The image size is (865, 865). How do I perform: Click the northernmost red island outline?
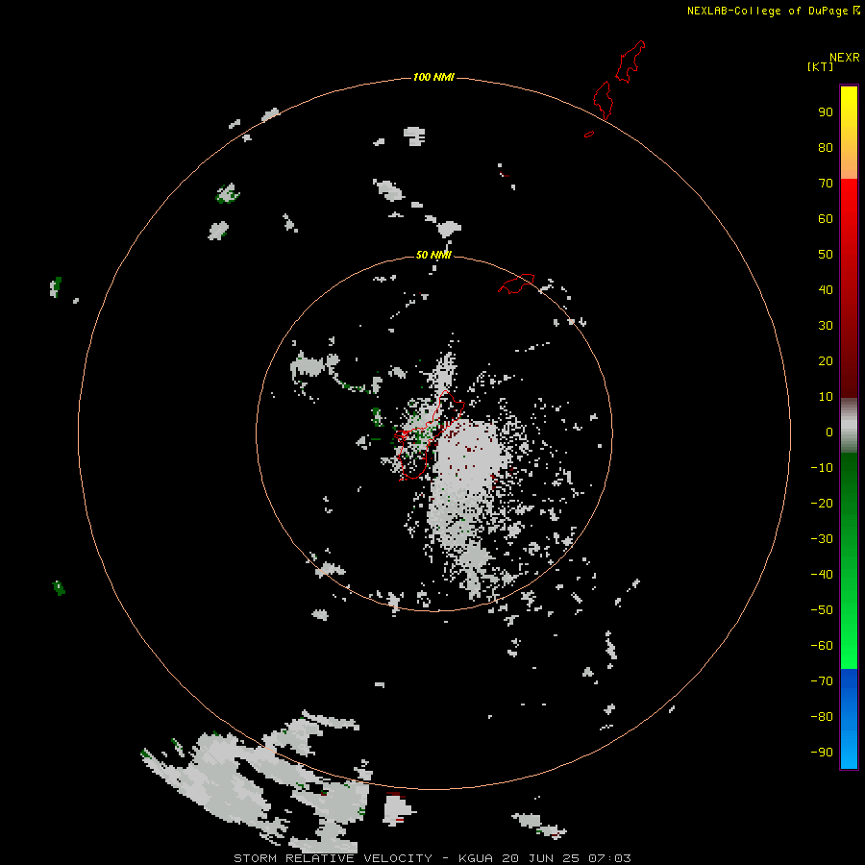coord(630,61)
